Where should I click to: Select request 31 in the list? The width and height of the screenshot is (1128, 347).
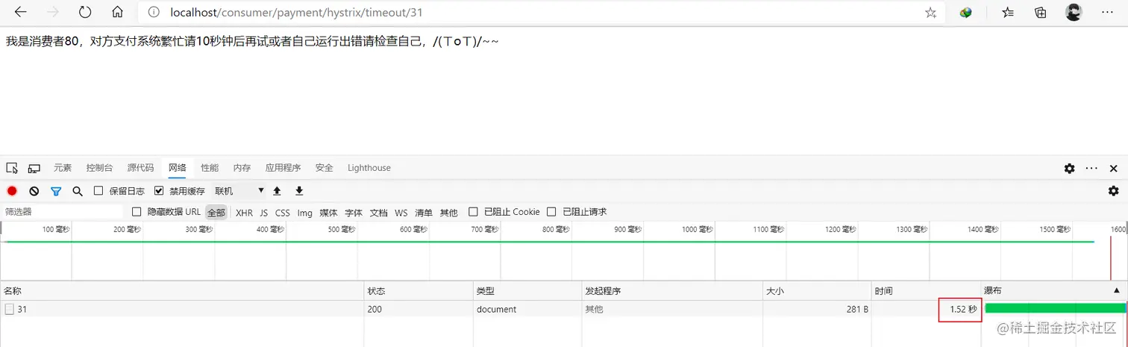(x=22, y=309)
